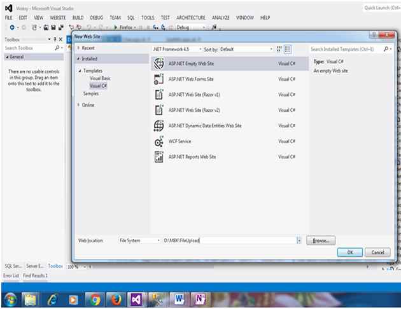401x309 pixels.
Task: Click the Save All toolbar icon
Action: 61,27
